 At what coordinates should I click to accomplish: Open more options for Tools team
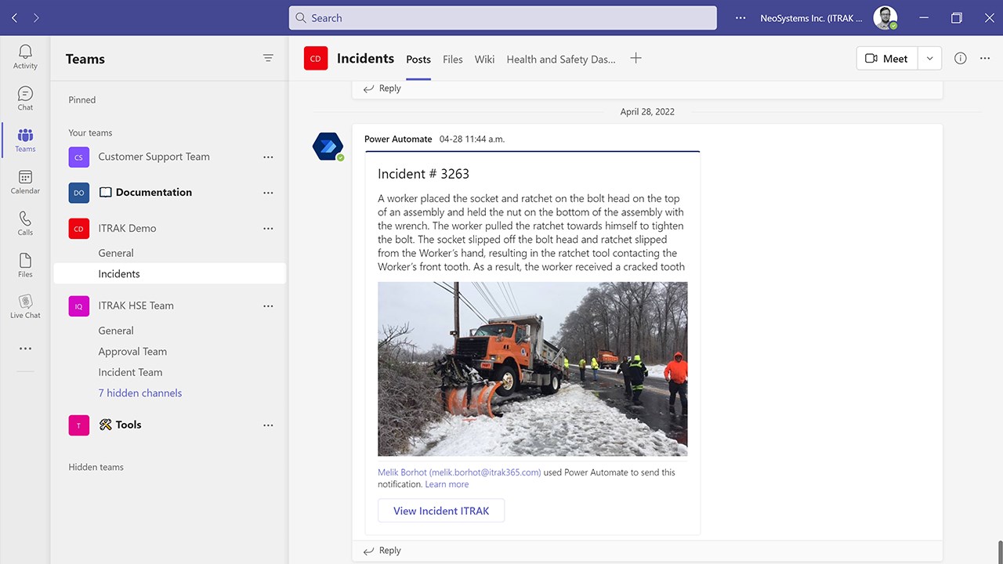[268, 425]
